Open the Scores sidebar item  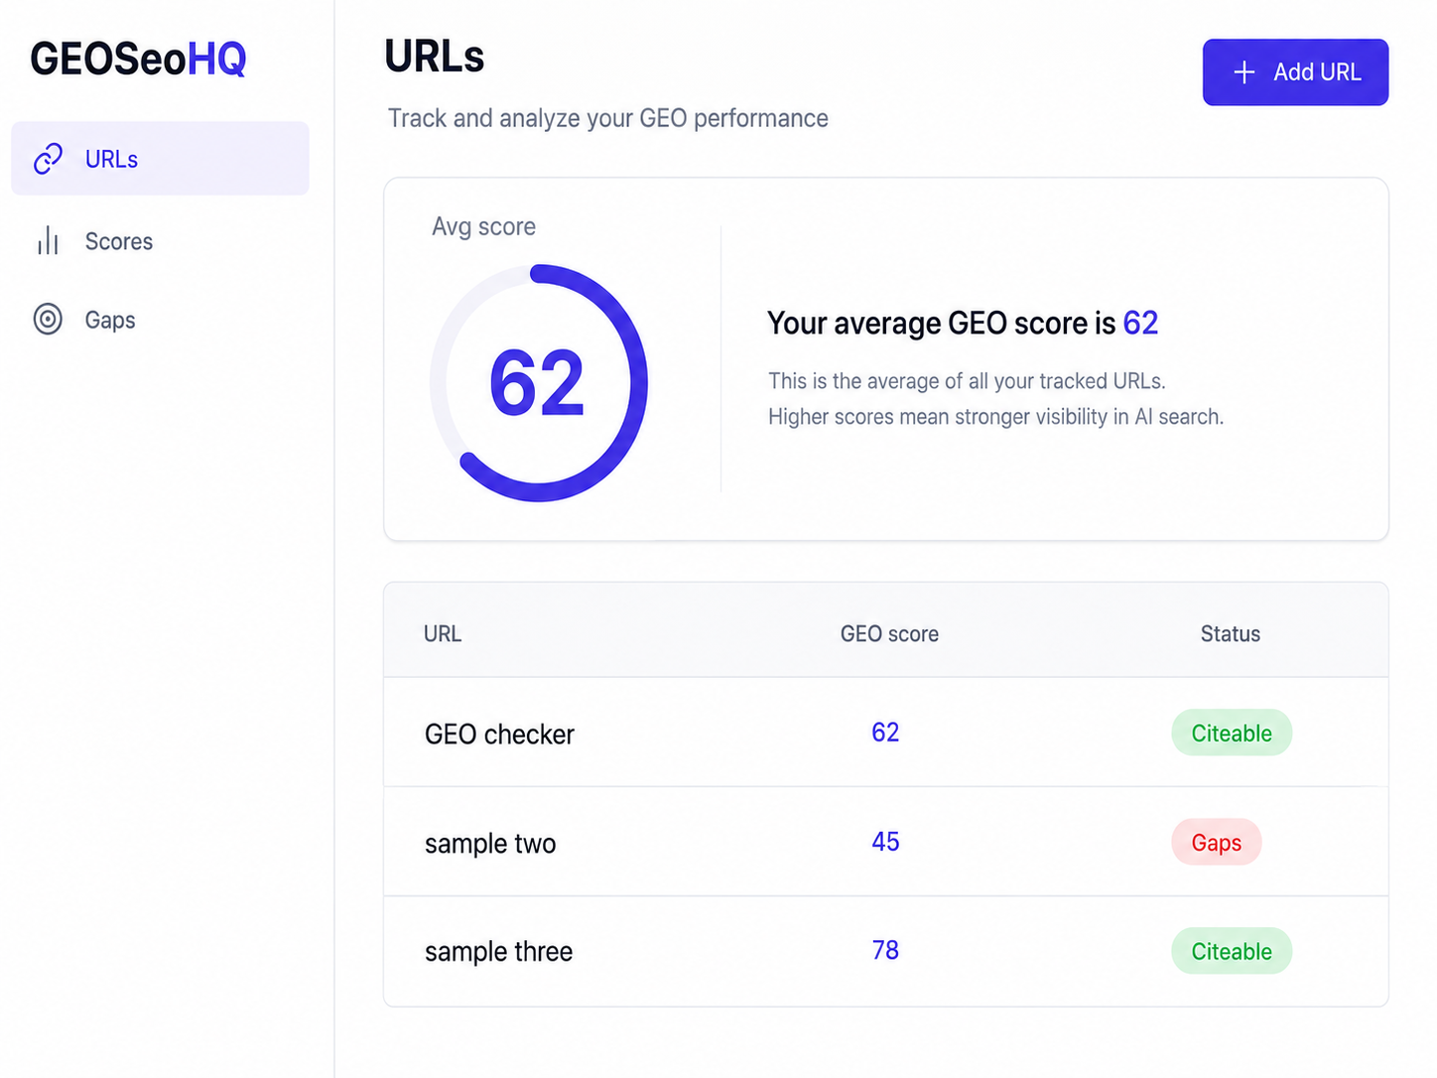point(160,241)
